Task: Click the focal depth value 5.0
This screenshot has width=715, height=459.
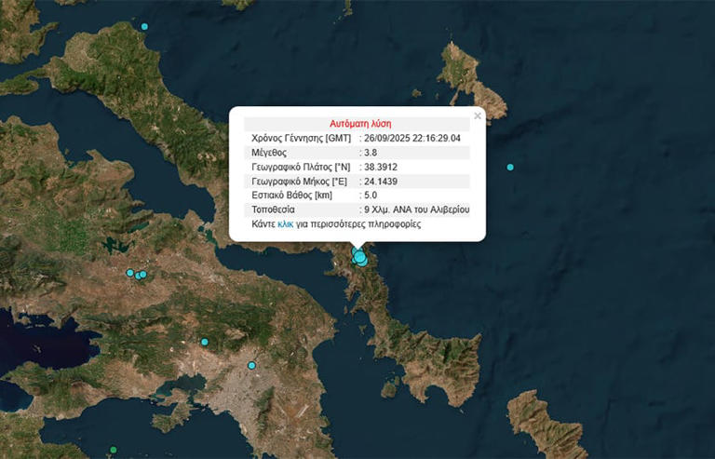Action: (371, 196)
